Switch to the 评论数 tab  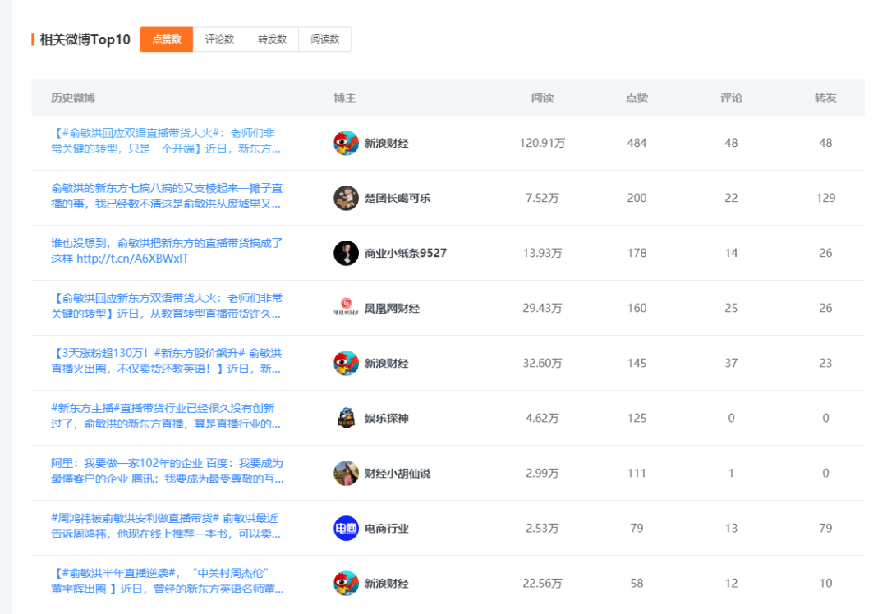click(x=219, y=39)
